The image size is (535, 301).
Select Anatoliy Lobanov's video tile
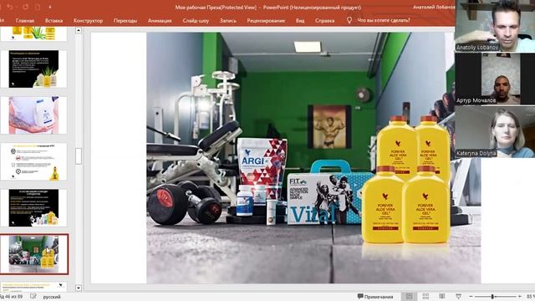(495, 26)
